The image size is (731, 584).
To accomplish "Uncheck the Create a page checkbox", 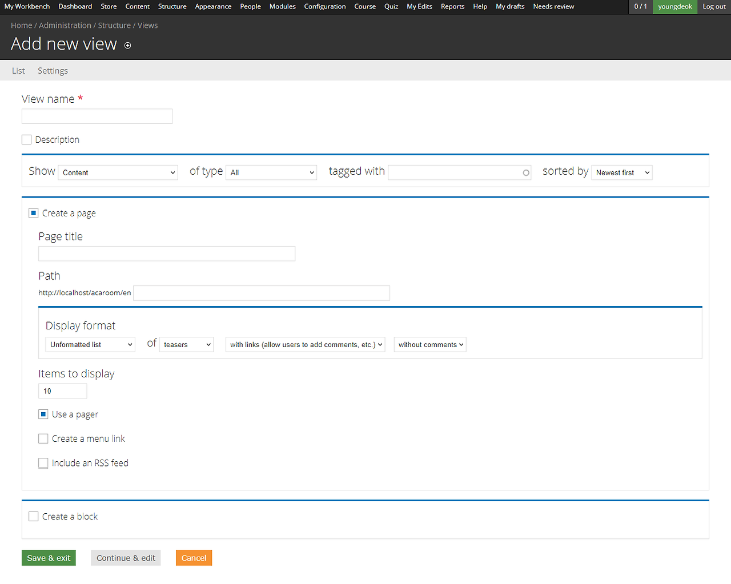I will coord(34,214).
